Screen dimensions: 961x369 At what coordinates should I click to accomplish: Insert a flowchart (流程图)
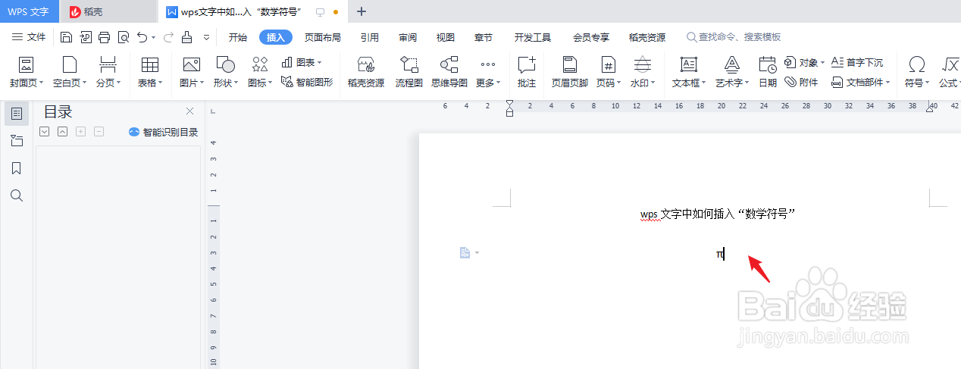409,72
